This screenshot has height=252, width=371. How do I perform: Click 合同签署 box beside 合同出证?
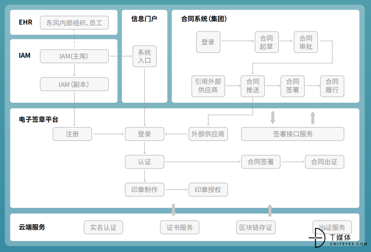(261, 162)
